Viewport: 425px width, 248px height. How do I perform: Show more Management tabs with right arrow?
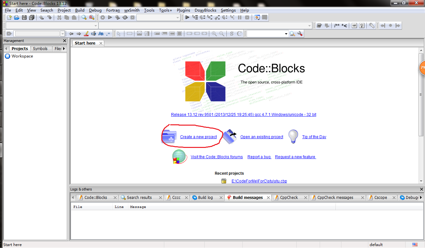tap(64, 48)
